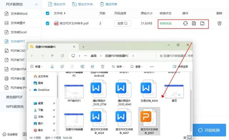Open 文件转Excel in the sidebar
This screenshot has width=229, height=140.
coord(16,32)
